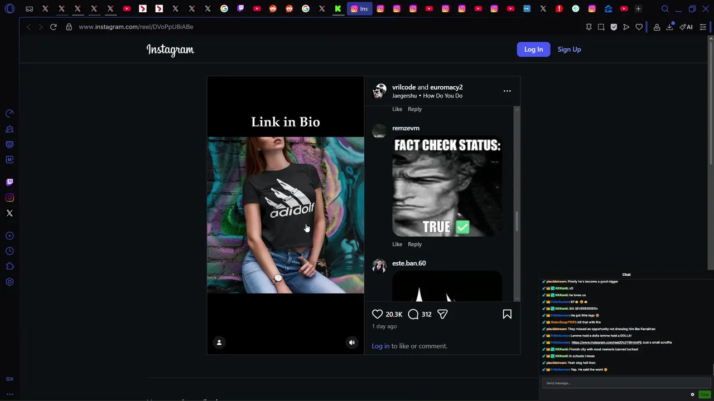Viewport: 714px width, 401px height.
Task: Open the post's three-dot options menu
Action: [507, 91]
